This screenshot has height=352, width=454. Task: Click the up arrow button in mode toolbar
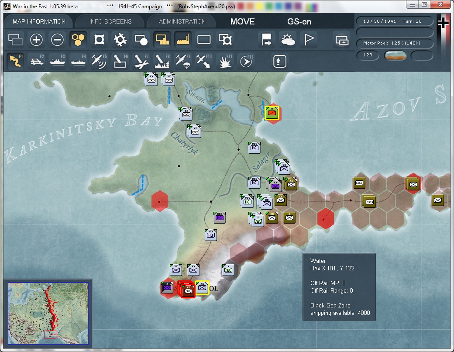tap(279, 61)
